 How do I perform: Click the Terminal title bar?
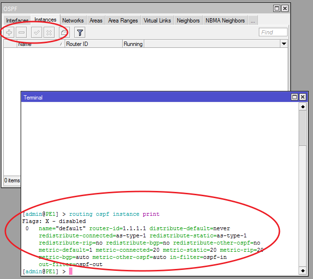pos(156,97)
